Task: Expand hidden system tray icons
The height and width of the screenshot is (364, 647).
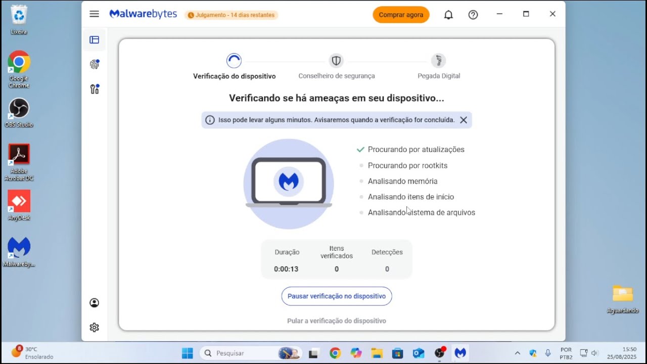Action: (x=517, y=353)
